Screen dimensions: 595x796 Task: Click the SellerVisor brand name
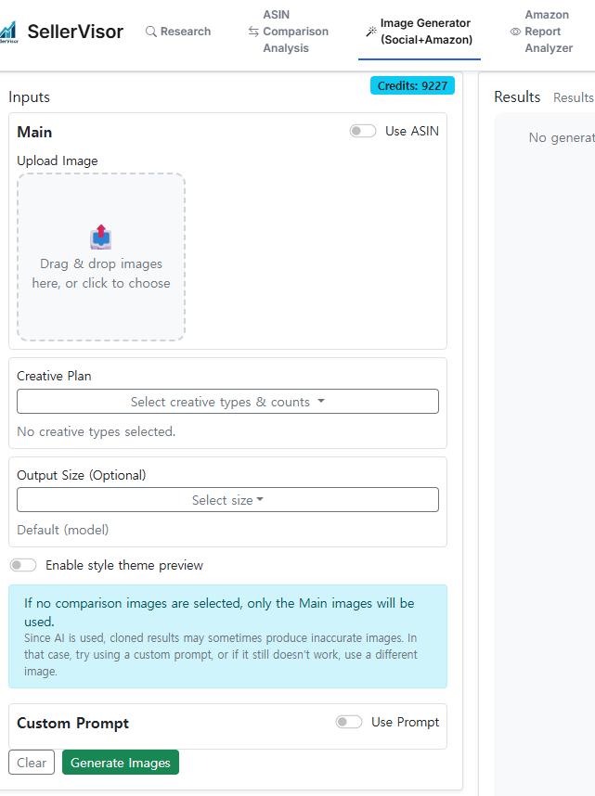point(75,32)
